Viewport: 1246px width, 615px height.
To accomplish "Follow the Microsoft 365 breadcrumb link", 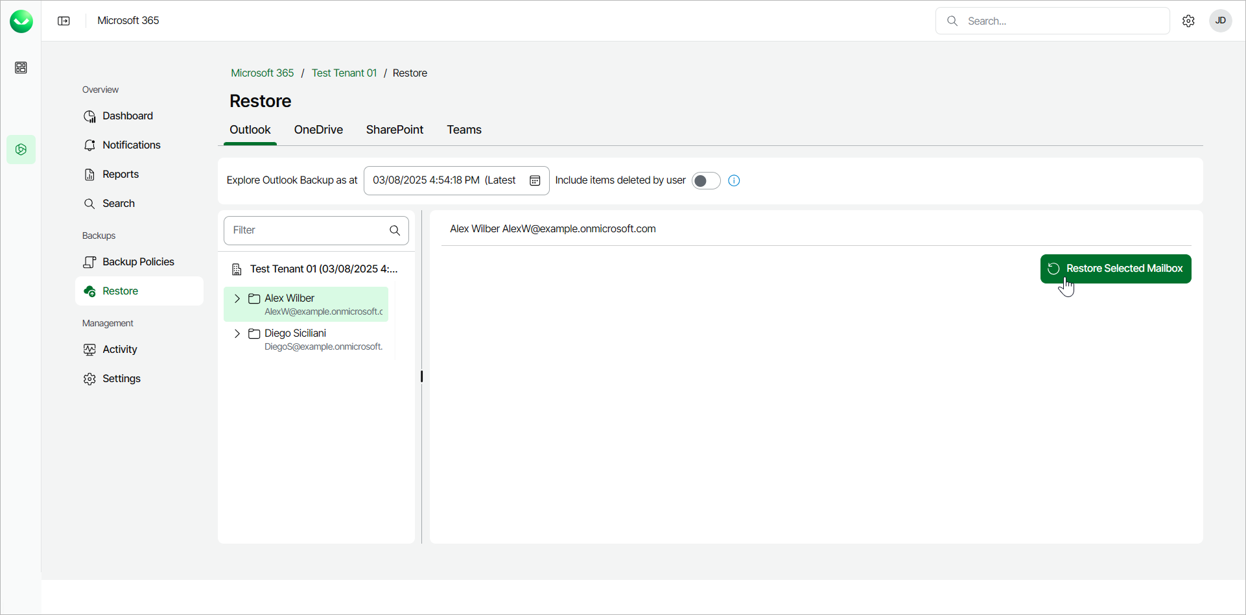I will click(263, 73).
